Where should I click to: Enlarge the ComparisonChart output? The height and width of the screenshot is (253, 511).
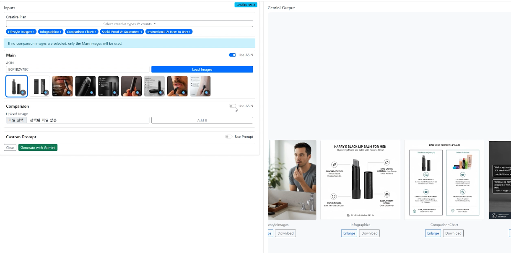coord(433,233)
